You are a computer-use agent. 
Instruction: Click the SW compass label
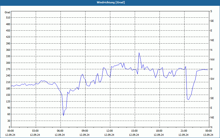pos(212,79)
